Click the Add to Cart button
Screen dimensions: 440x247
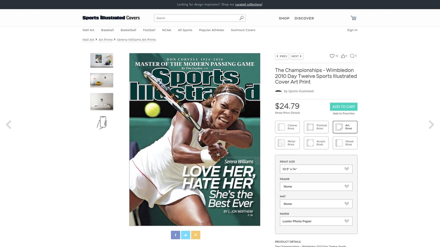[x=344, y=106]
